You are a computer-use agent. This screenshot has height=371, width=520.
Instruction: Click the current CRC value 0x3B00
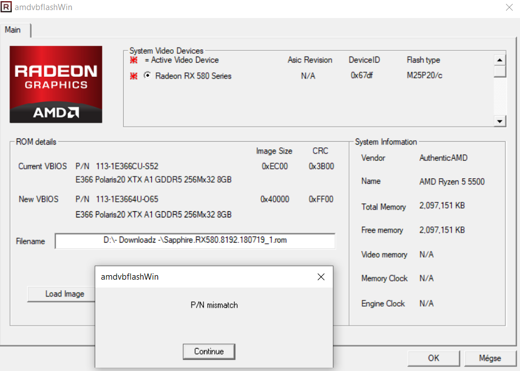point(321,166)
